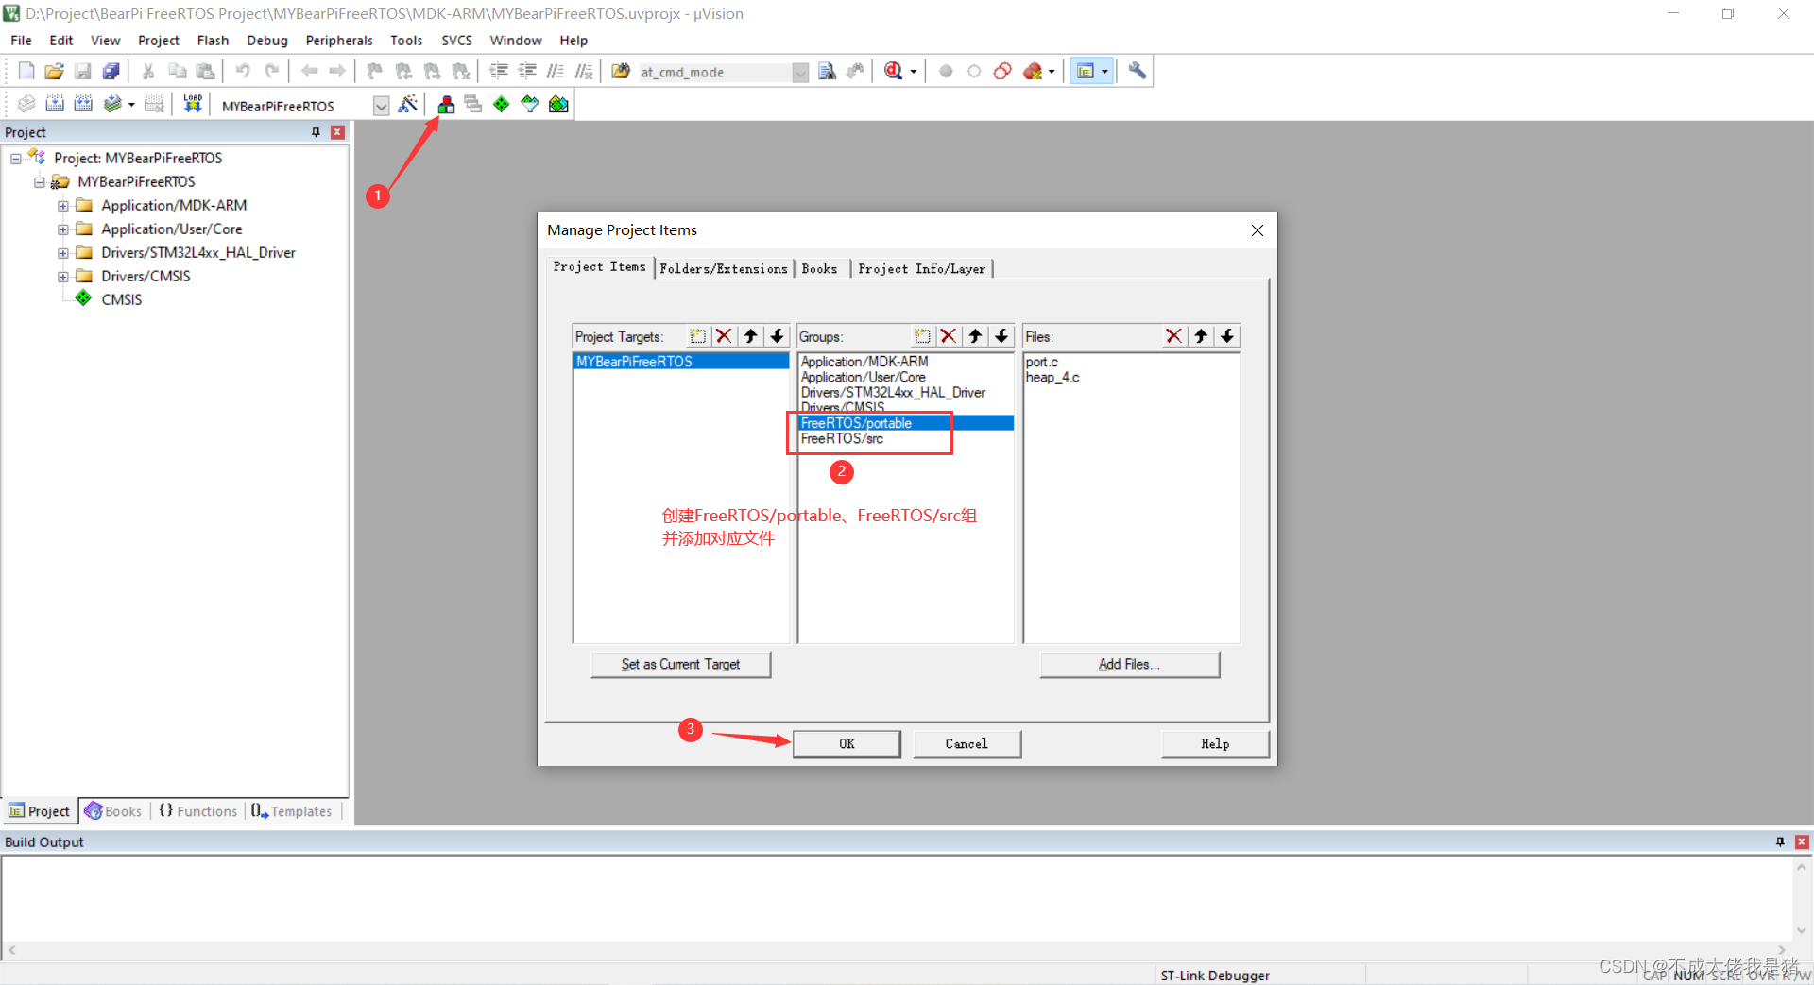The width and height of the screenshot is (1814, 985).
Task: Click Cancel in Manage Project Items
Action: click(967, 744)
